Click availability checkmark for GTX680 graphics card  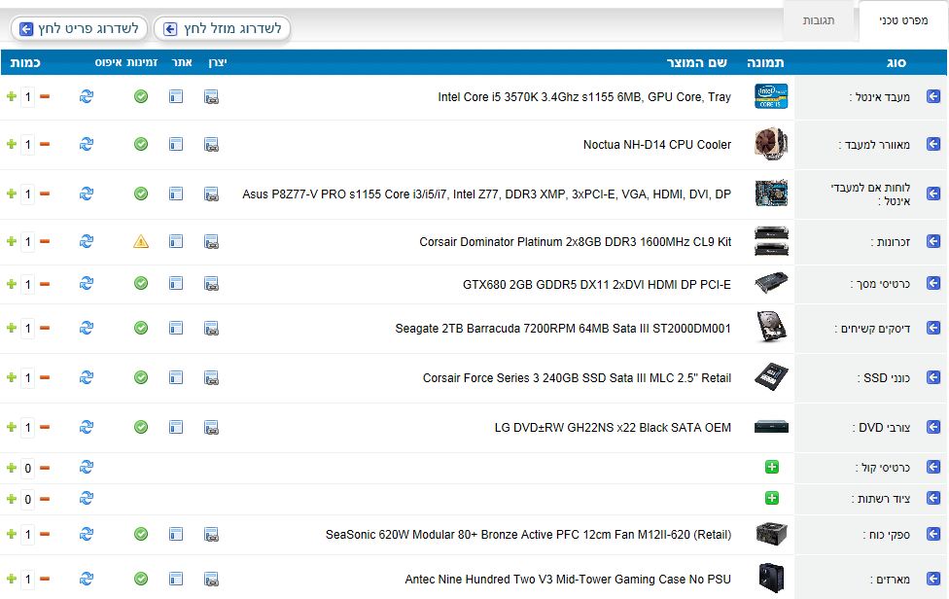(141, 283)
